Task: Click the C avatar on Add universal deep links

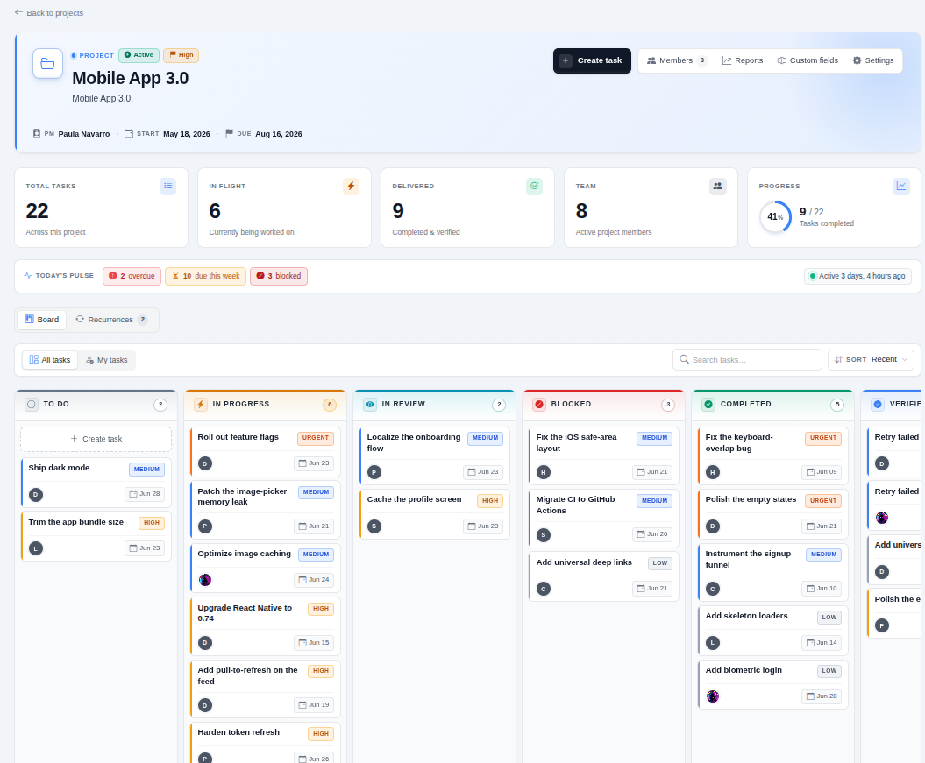Action: pyautogui.click(x=544, y=589)
